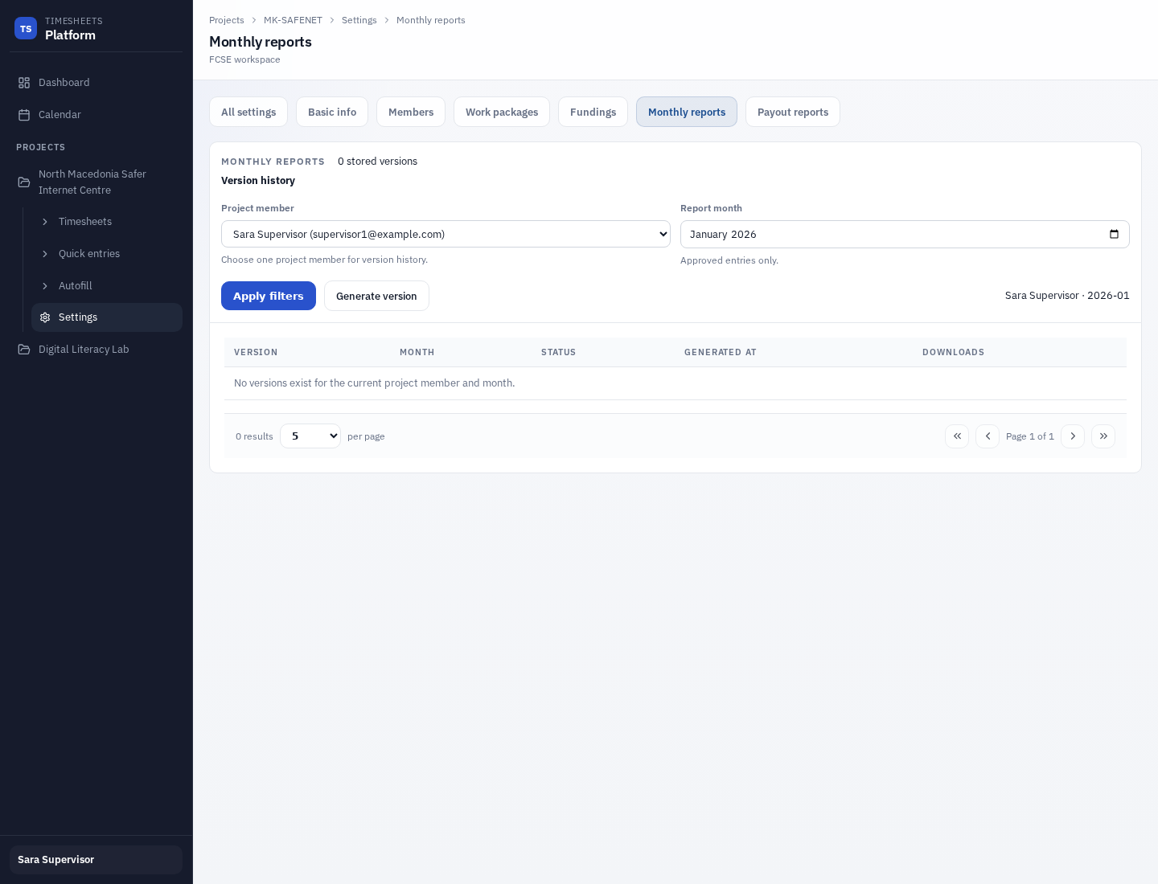Image resolution: width=1158 pixels, height=884 pixels.
Task: Select the Settings gear icon in the sidebar
Action: click(x=45, y=317)
